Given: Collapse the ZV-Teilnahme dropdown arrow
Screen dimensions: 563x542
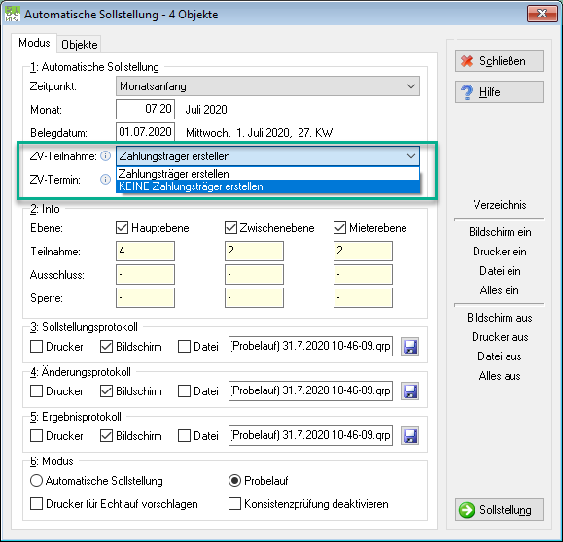Looking at the screenshot, I should (x=410, y=156).
